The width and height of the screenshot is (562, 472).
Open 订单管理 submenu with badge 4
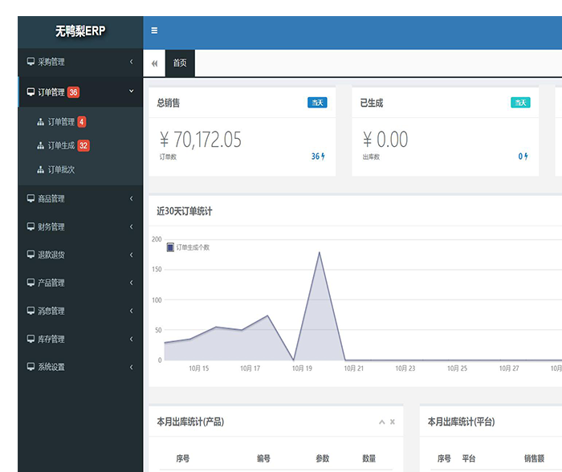coord(61,122)
